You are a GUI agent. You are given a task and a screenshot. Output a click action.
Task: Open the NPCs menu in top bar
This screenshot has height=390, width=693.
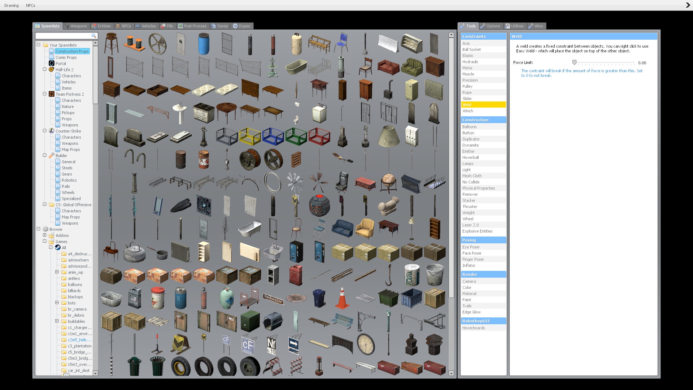point(31,5)
